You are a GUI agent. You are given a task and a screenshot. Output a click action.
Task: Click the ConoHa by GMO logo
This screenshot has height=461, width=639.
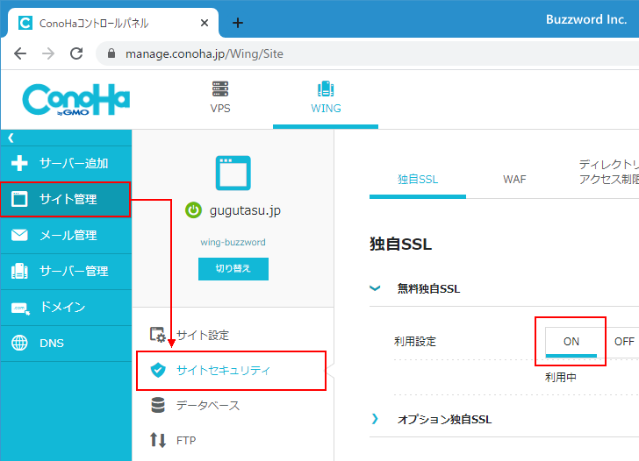click(76, 99)
